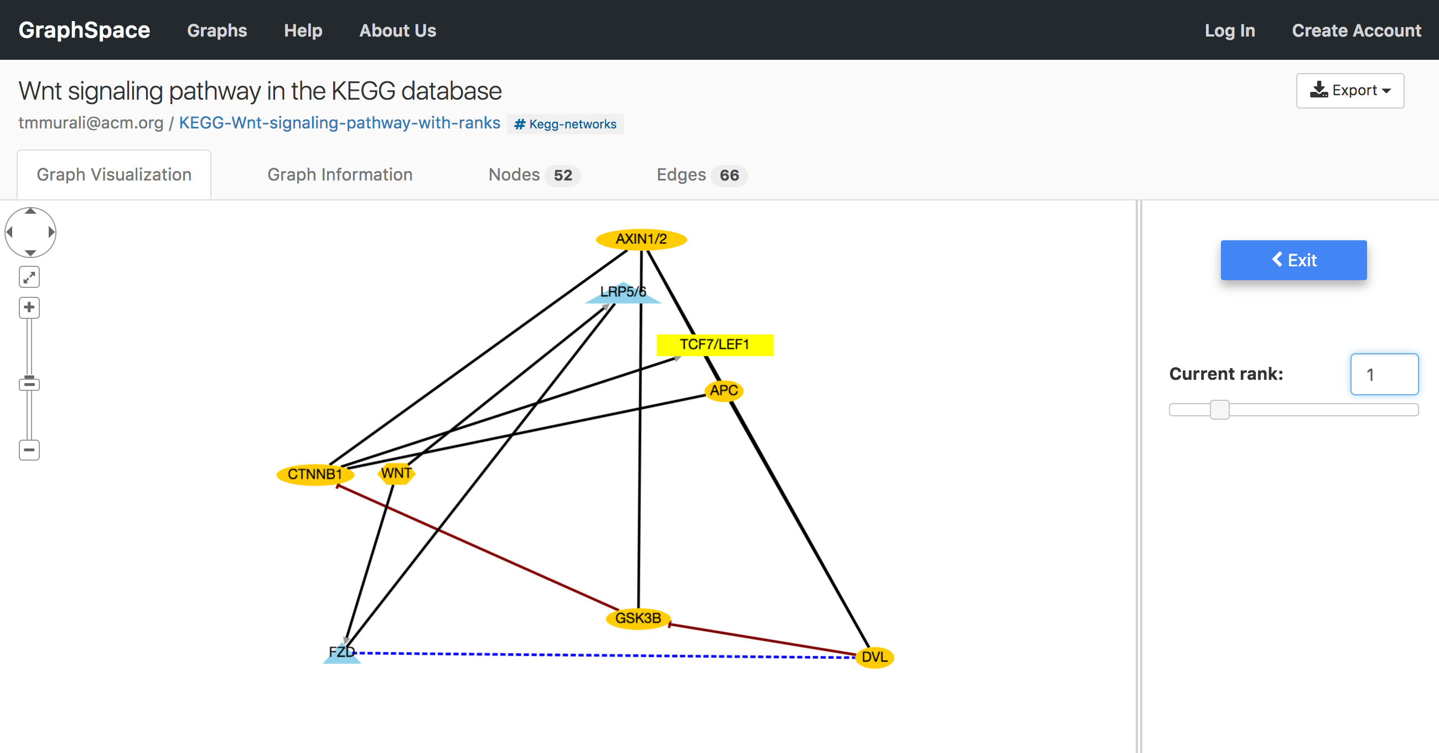Open the Edges 66 tab
The height and width of the screenshot is (753, 1439).
click(702, 175)
